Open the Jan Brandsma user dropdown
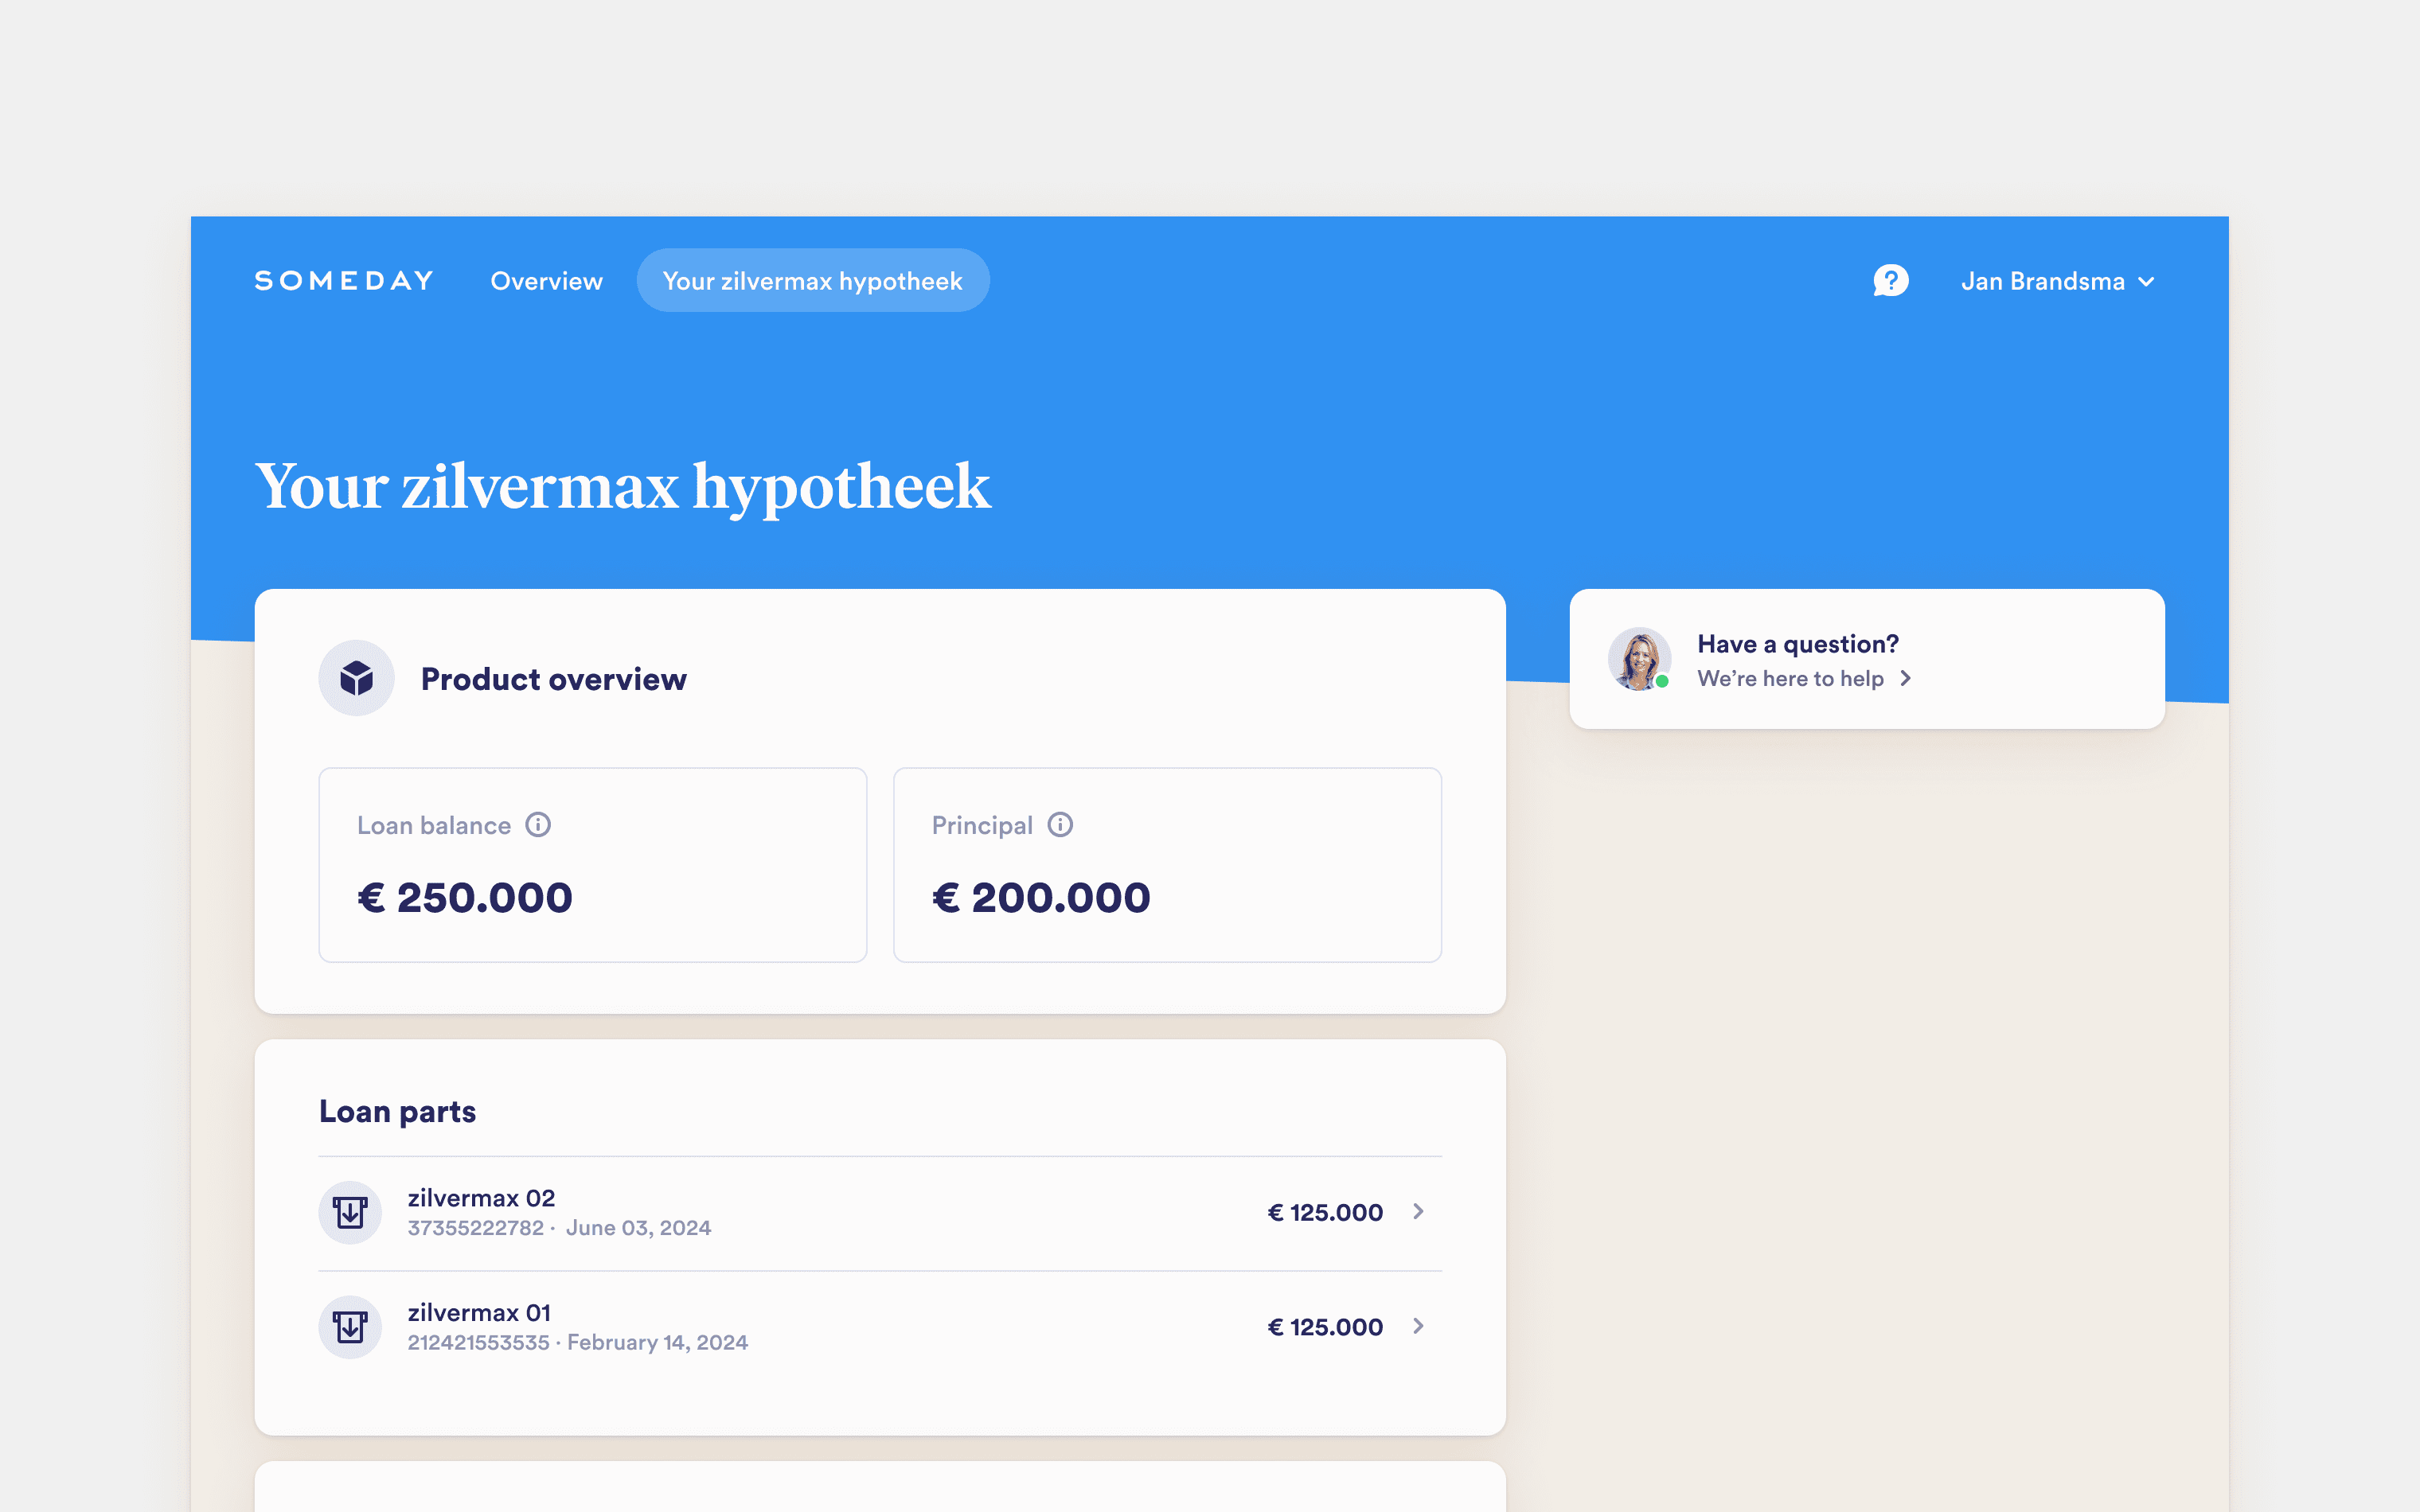Image resolution: width=2420 pixels, height=1512 pixels. (x=2057, y=282)
